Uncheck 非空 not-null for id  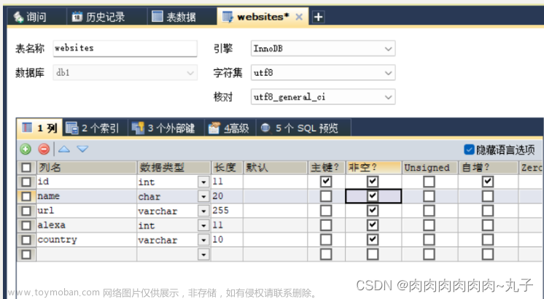point(373,182)
